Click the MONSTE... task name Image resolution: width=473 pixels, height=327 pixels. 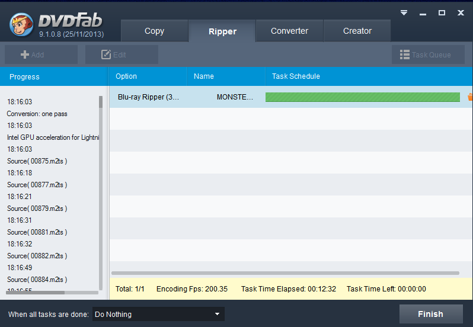pyautogui.click(x=235, y=97)
